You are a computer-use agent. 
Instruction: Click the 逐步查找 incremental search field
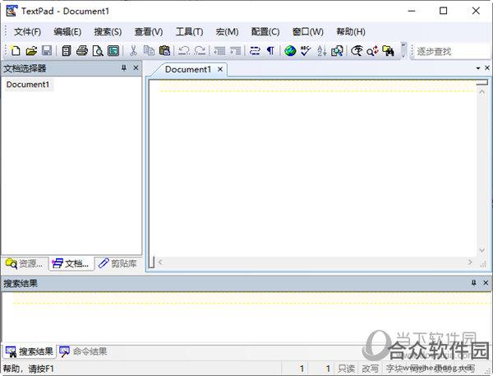[453, 51]
